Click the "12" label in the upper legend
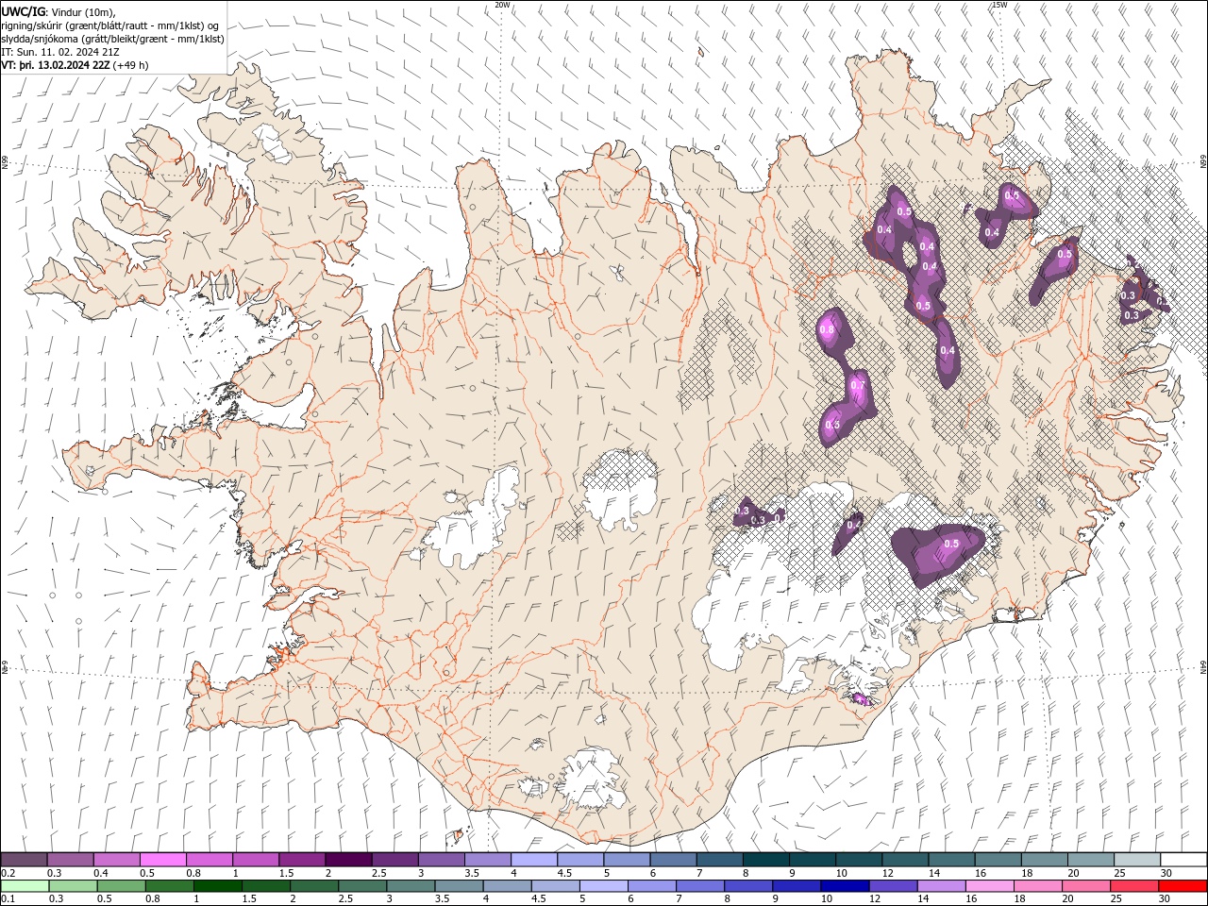 click(889, 873)
